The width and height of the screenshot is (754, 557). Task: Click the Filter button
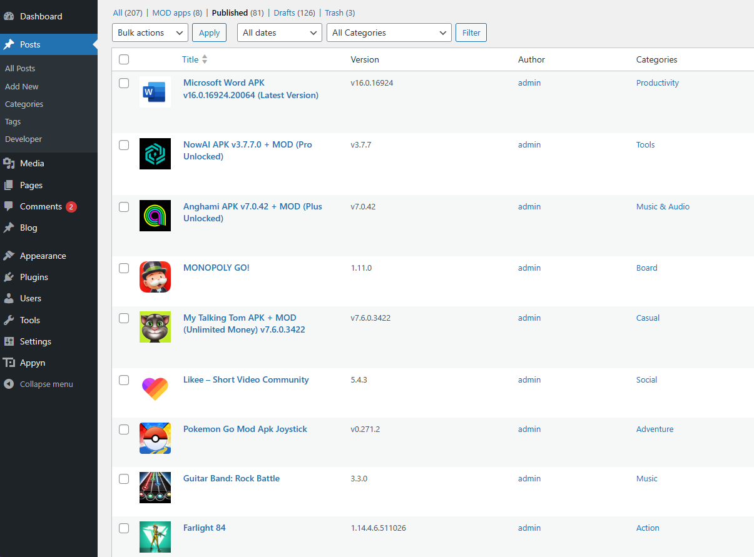[471, 33]
